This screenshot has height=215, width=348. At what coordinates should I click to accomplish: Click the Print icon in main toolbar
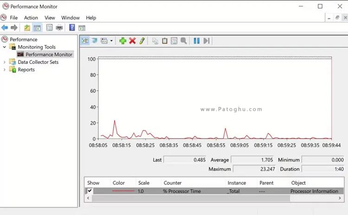(x=59, y=28)
